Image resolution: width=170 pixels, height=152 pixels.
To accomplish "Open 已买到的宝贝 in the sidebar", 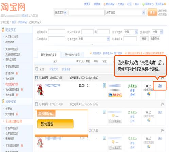I will pos(12,37).
